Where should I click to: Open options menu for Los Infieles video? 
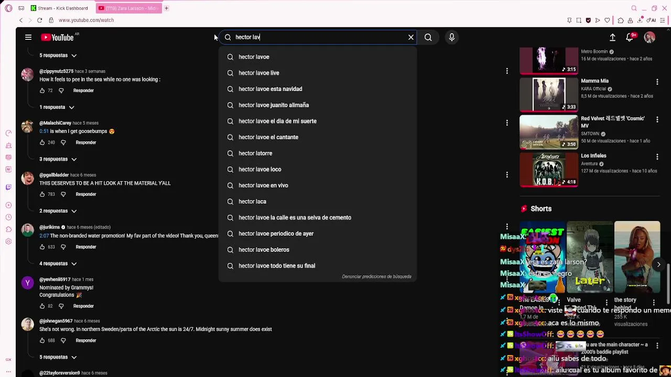point(657,157)
